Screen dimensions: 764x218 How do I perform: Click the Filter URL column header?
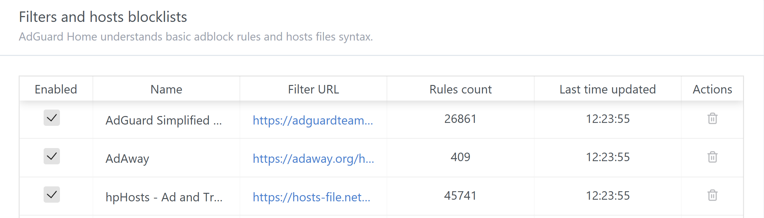point(313,89)
